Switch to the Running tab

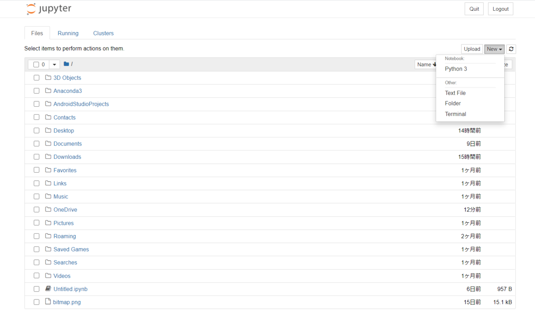[x=68, y=33]
